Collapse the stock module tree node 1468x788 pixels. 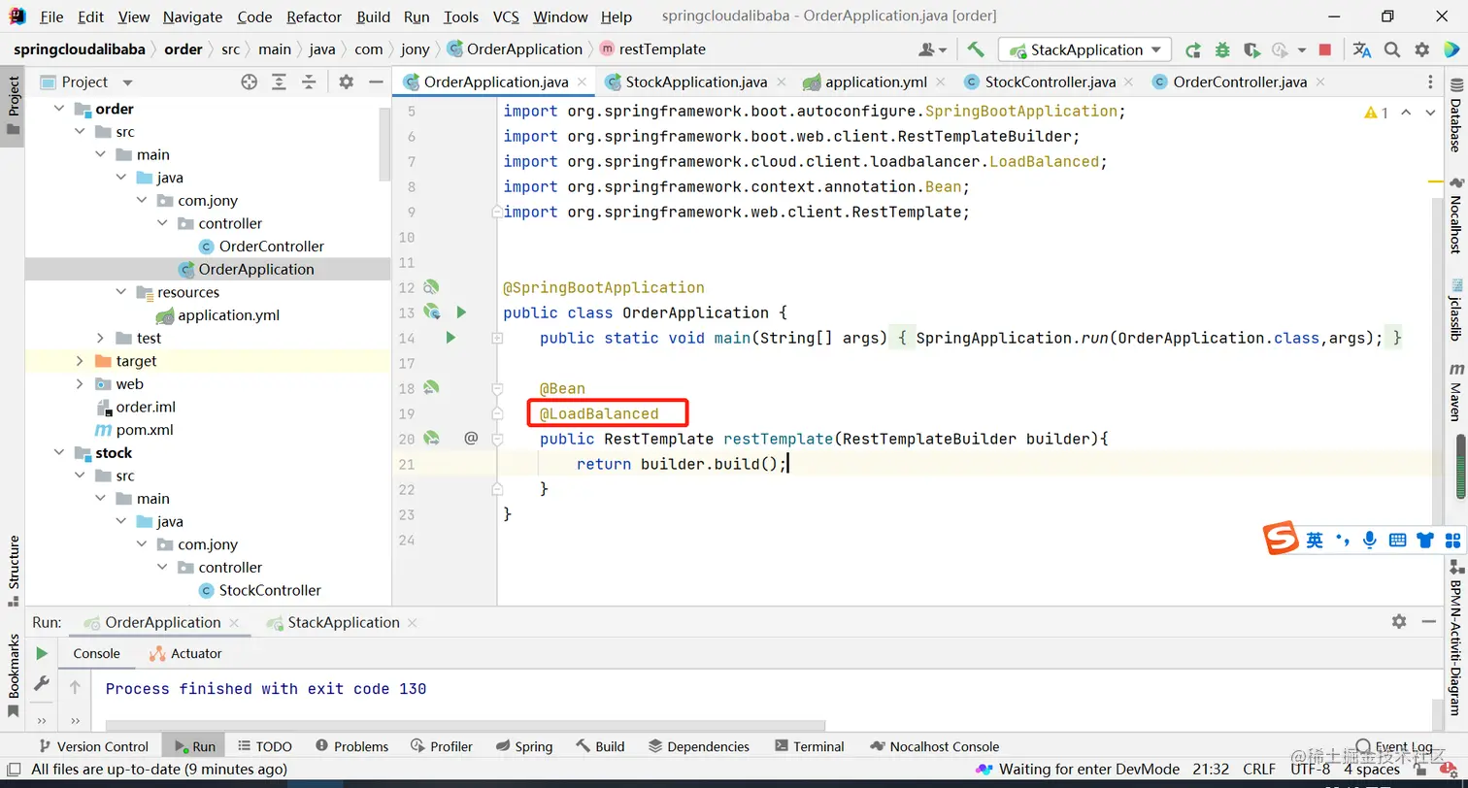pyautogui.click(x=59, y=452)
